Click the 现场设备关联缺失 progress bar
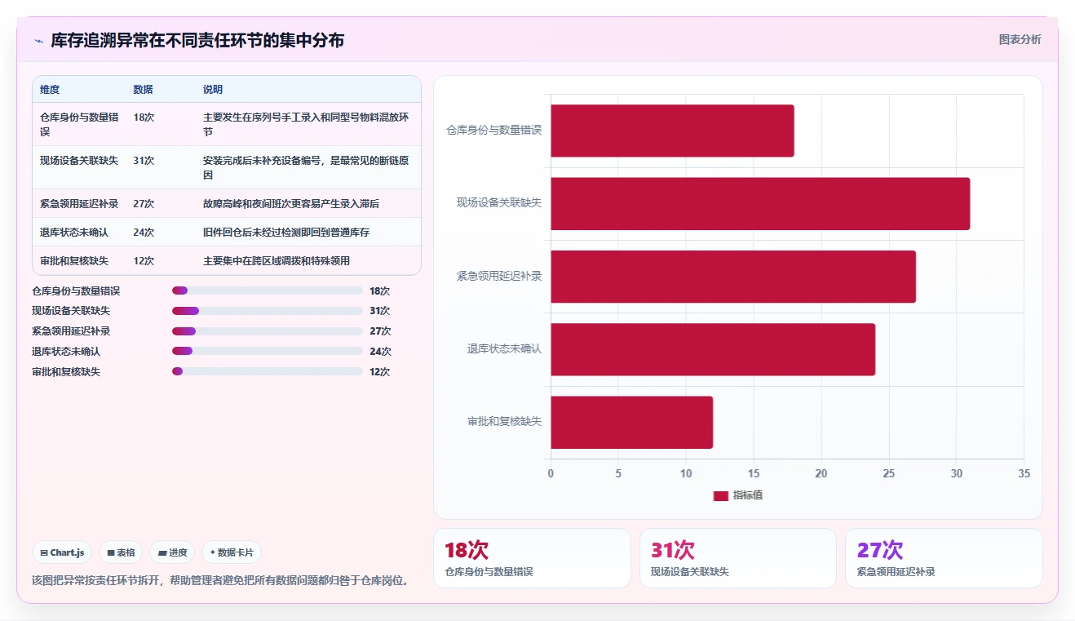Viewport: 1075px width, 621px height. [268, 311]
